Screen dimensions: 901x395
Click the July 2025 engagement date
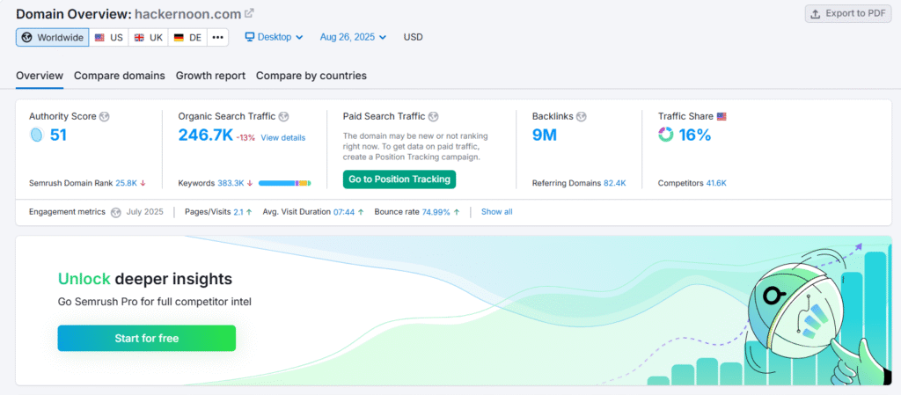145,212
